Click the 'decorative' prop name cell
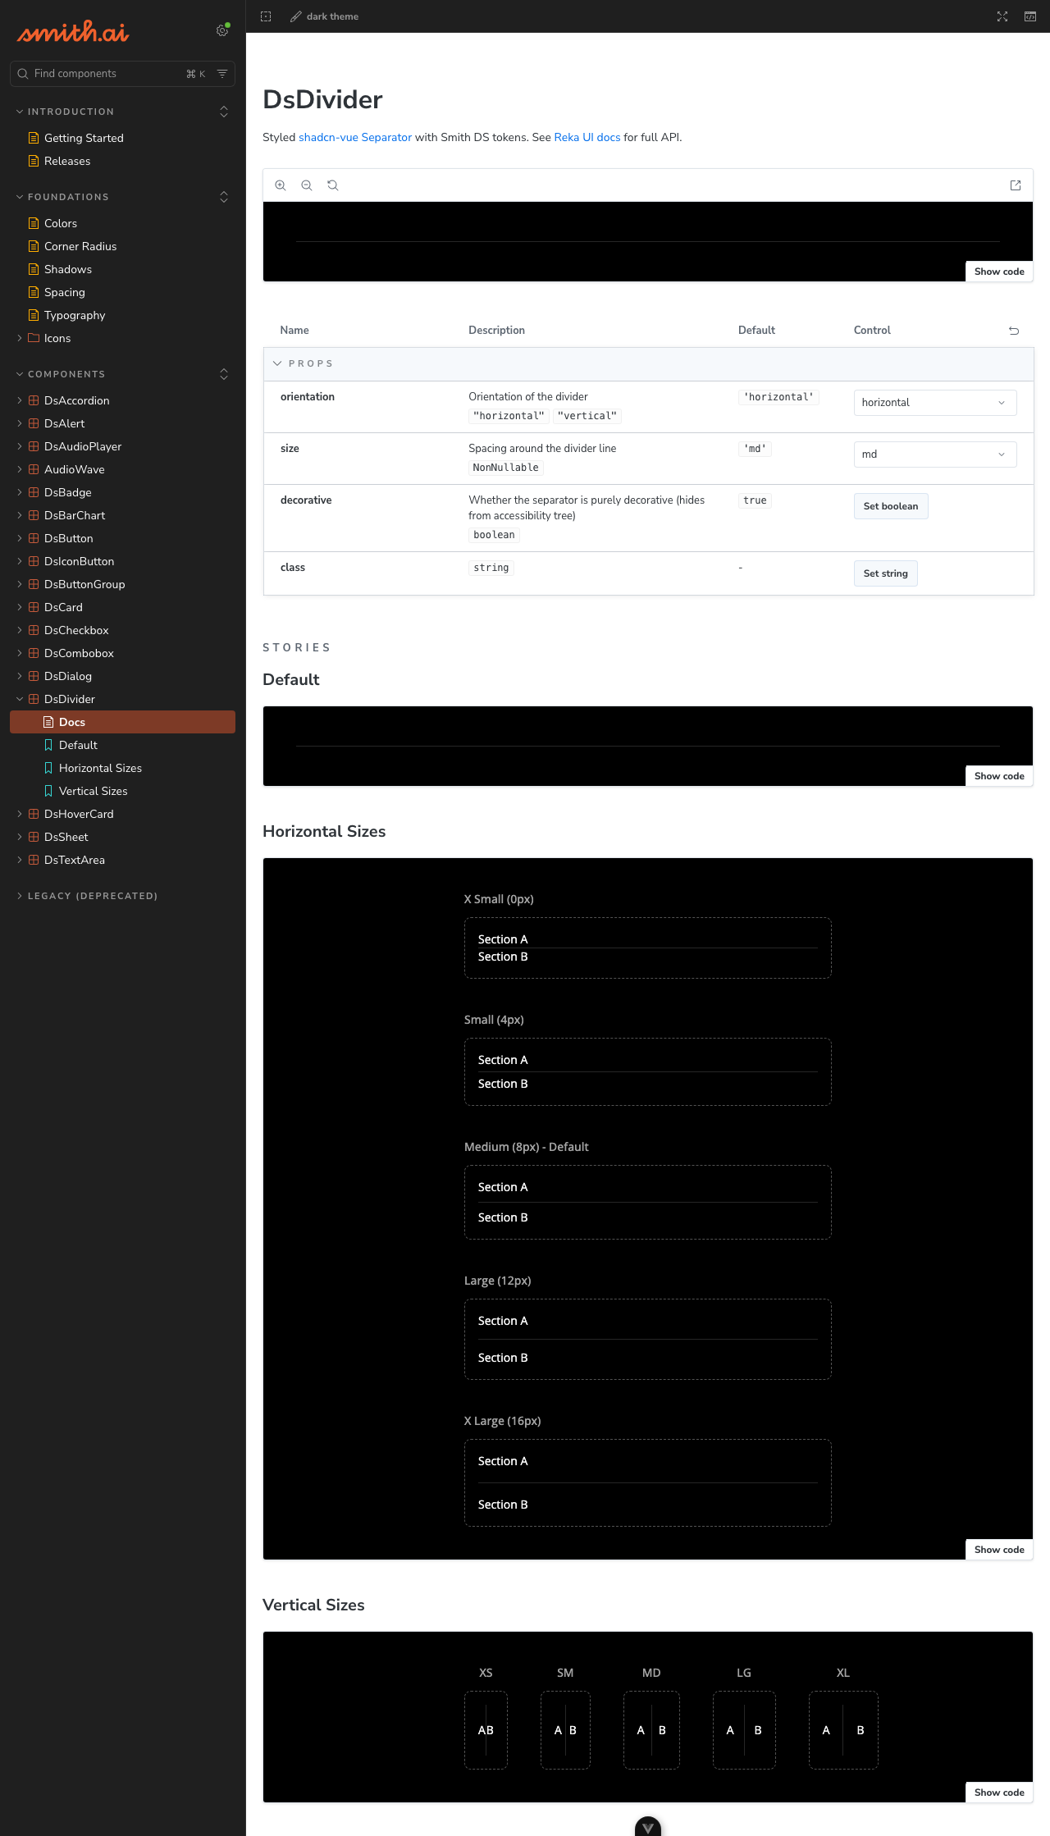The width and height of the screenshot is (1050, 1836). (306, 500)
